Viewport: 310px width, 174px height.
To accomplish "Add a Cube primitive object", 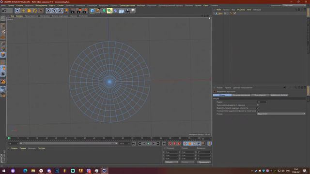I will (92, 11).
